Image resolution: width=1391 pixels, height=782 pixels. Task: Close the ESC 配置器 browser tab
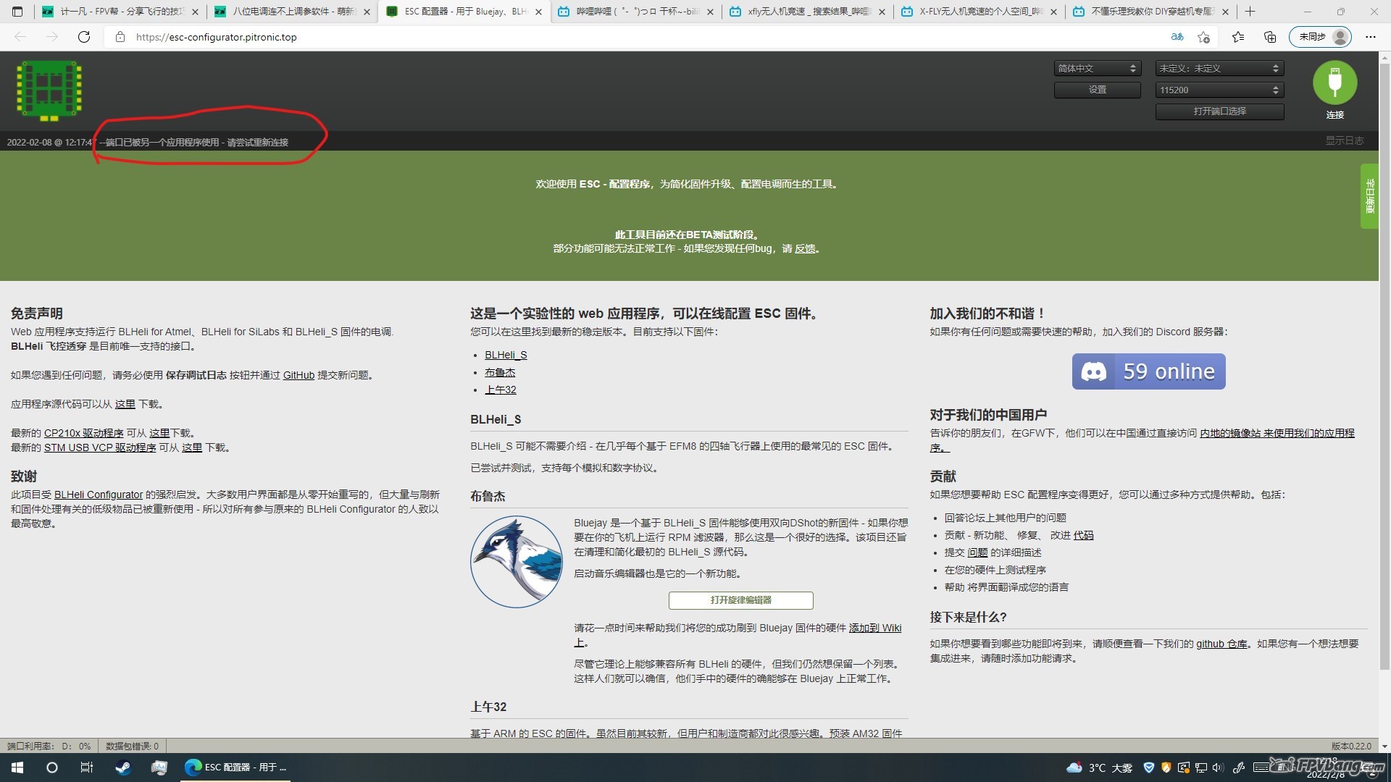pyautogui.click(x=538, y=12)
